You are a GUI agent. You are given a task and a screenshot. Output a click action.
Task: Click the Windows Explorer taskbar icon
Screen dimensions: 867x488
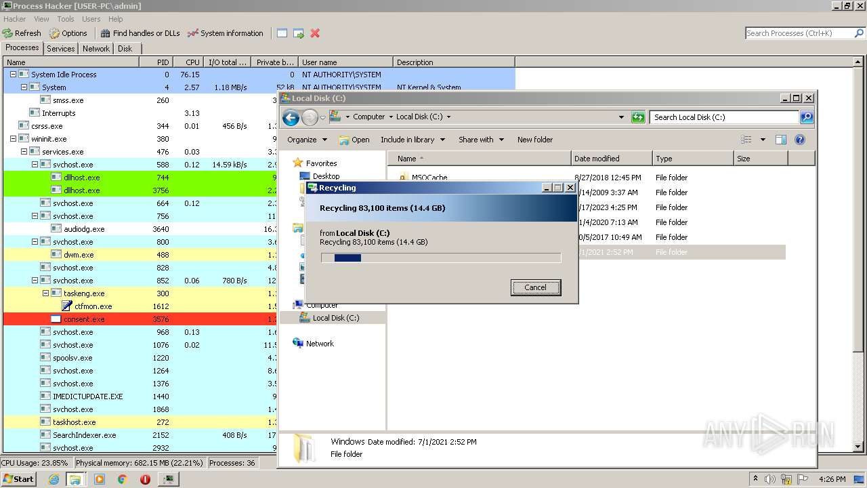point(76,479)
